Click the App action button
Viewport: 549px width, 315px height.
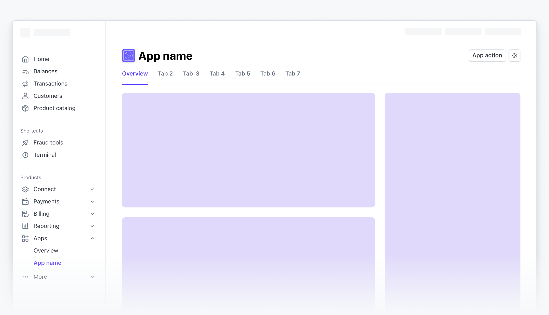coord(487,55)
